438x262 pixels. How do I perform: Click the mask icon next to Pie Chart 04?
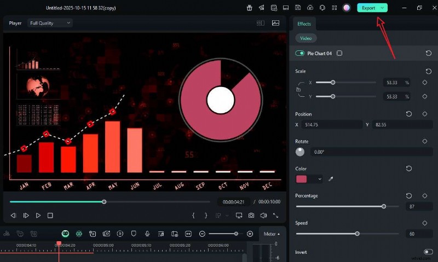click(x=339, y=53)
